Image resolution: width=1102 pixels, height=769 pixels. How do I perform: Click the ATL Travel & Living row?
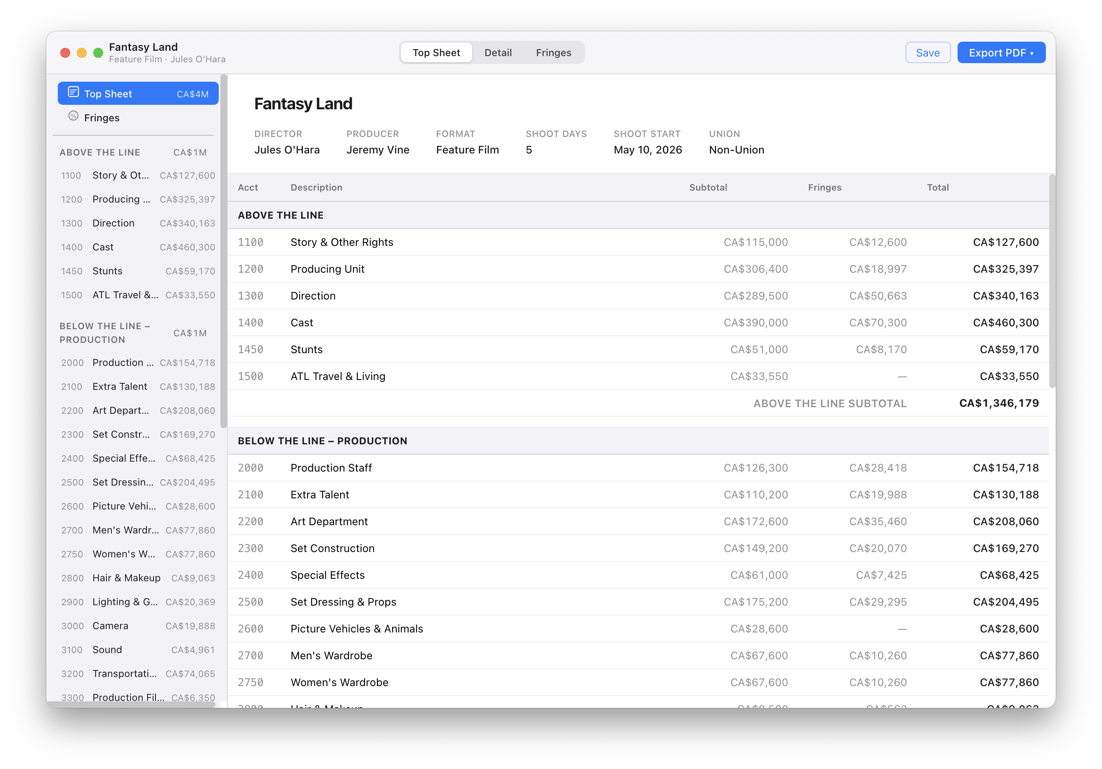638,377
